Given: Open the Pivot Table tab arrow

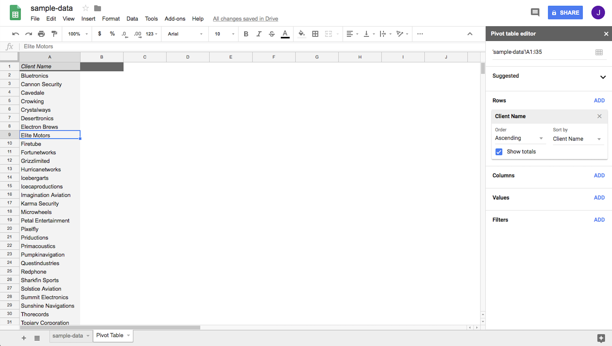Looking at the screenshot, I should coord(128,335).
